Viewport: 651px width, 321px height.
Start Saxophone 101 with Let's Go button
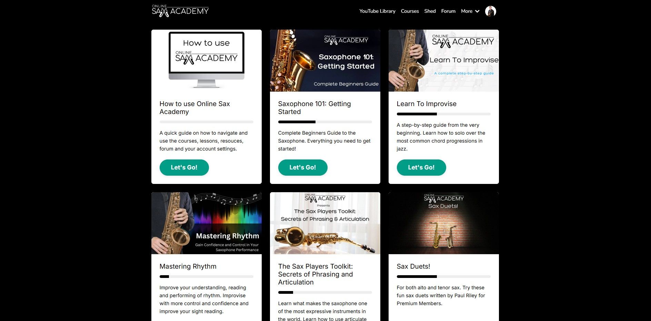coord(303,167)
